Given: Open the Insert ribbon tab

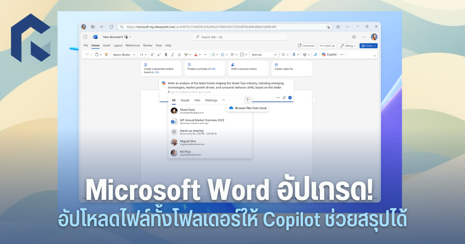Looking at the screenshot, I should 107,45.
